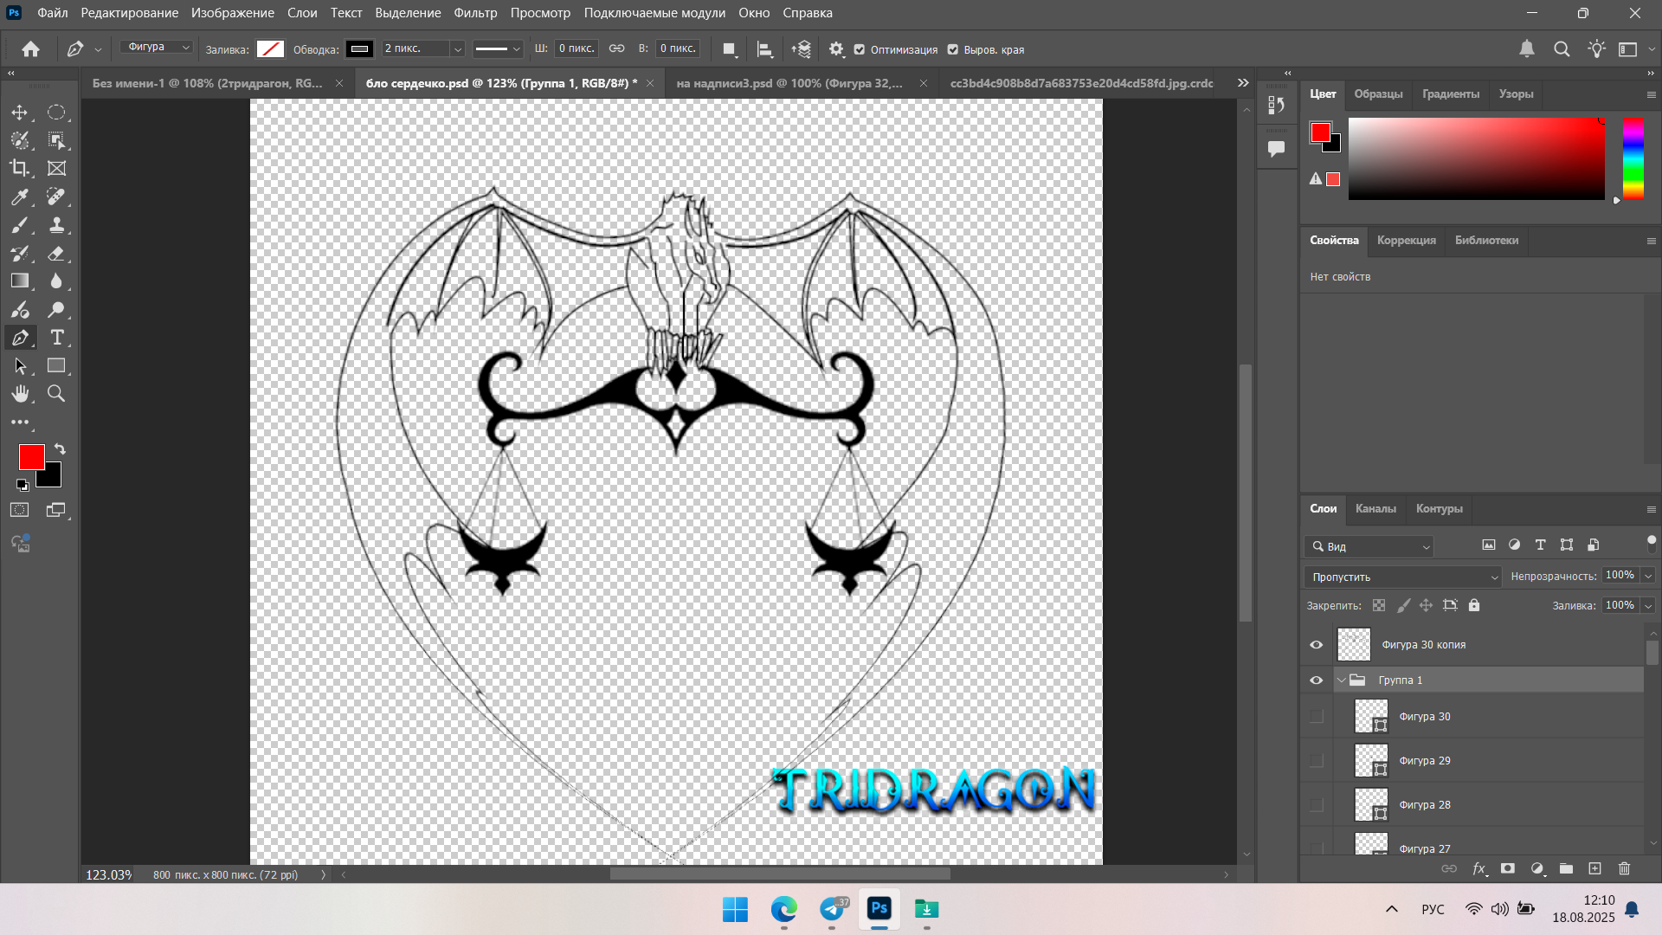Click the Заливка fill color swatch
This screenshot has height=935, width=1662.
point(270,49)
